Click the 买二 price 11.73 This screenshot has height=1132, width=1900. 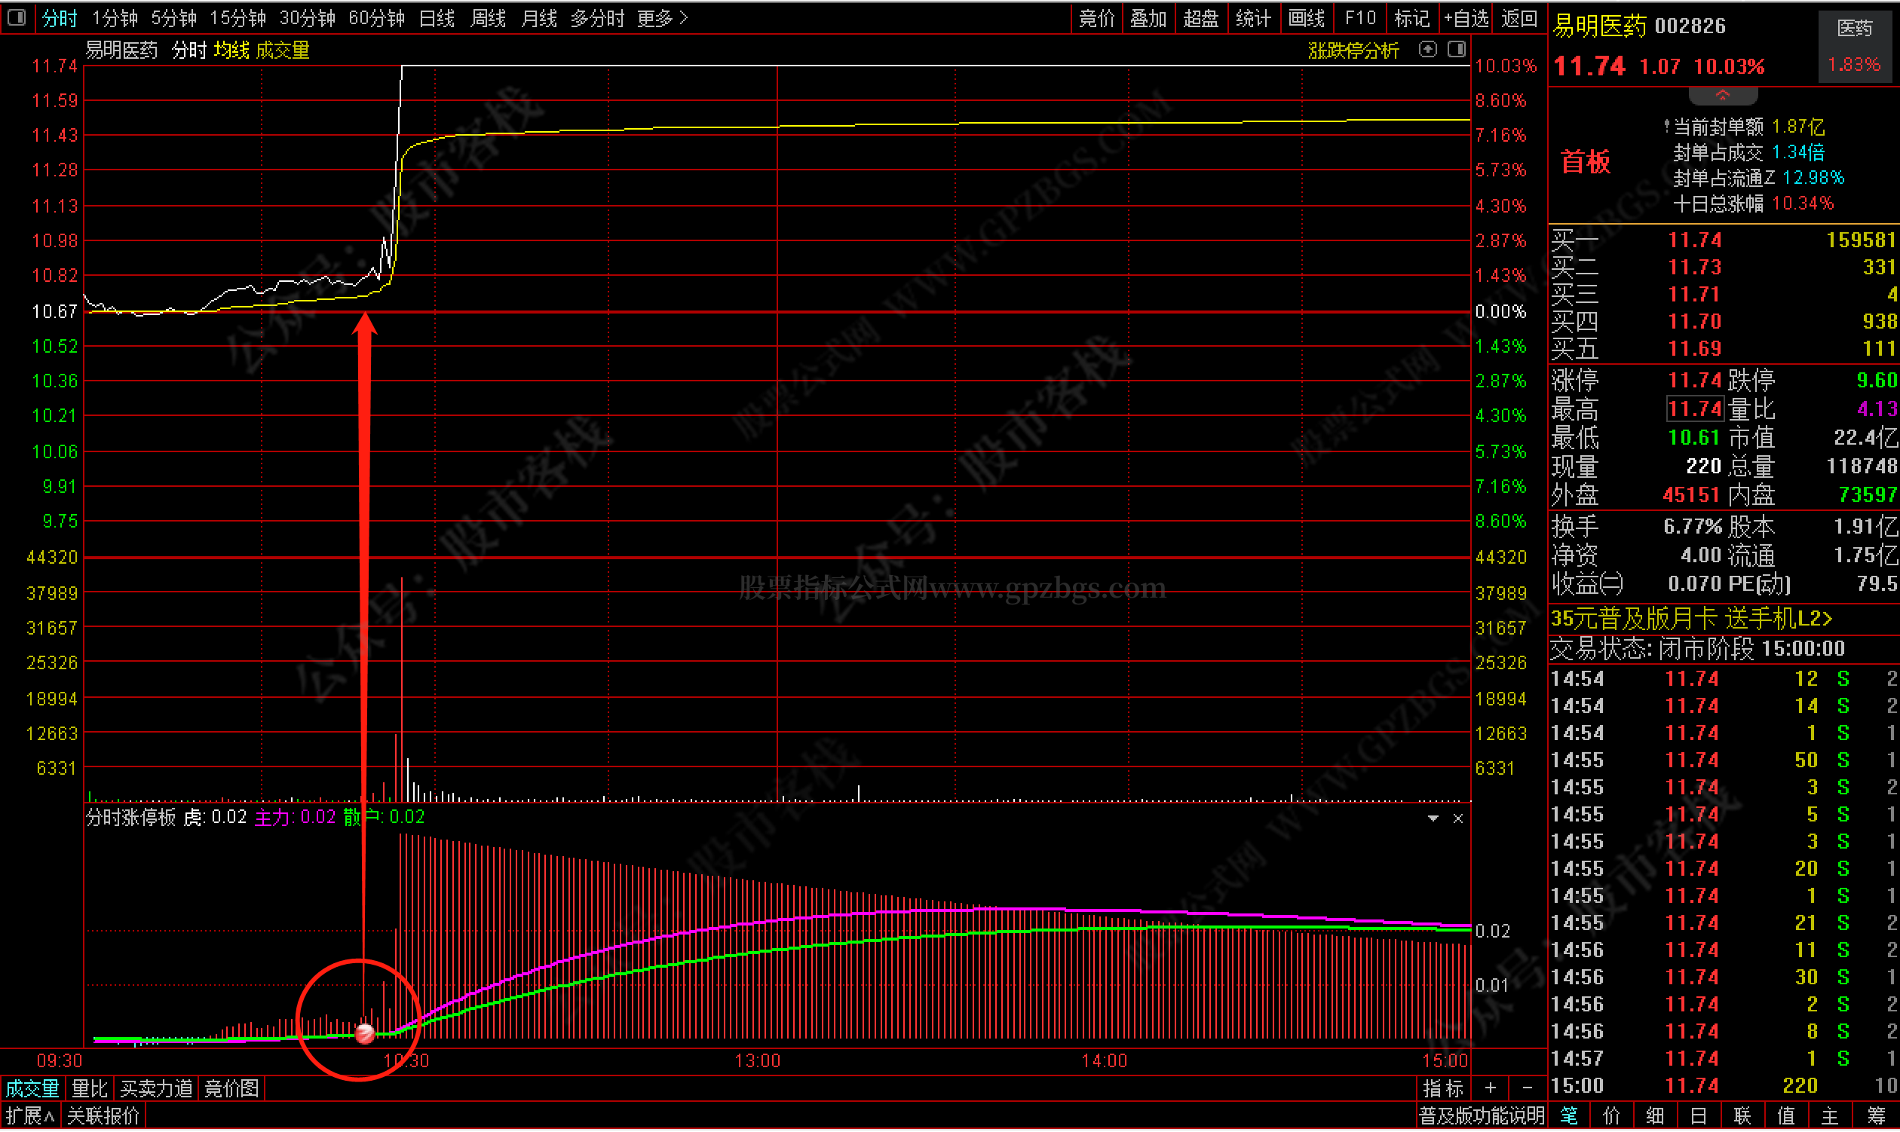click(1694, 268)
